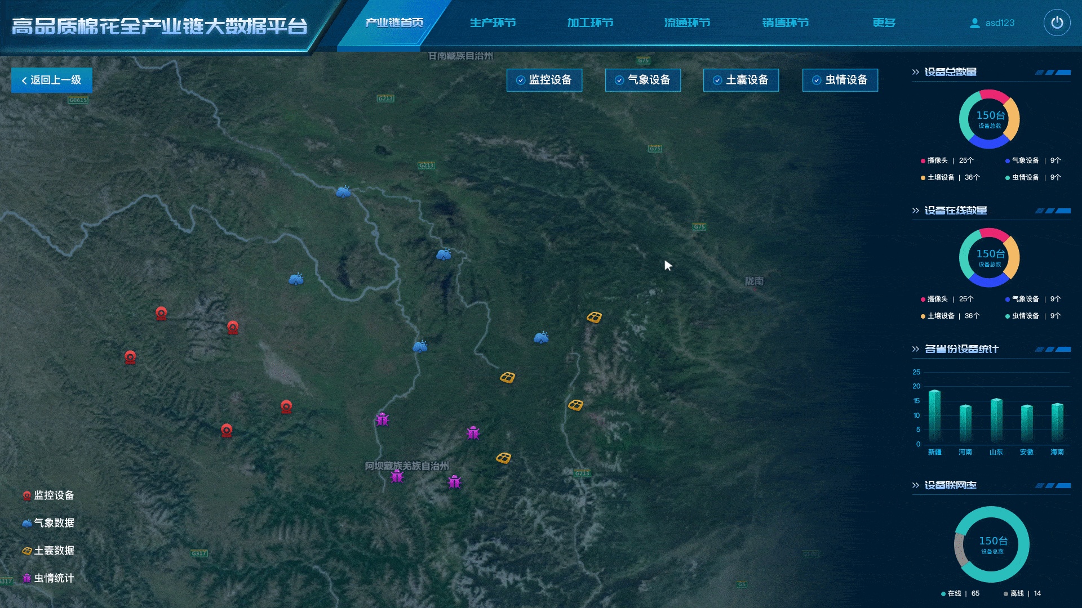Uncheck the 虫情设备 filter
1082x608 pixels.
[816, 80]
